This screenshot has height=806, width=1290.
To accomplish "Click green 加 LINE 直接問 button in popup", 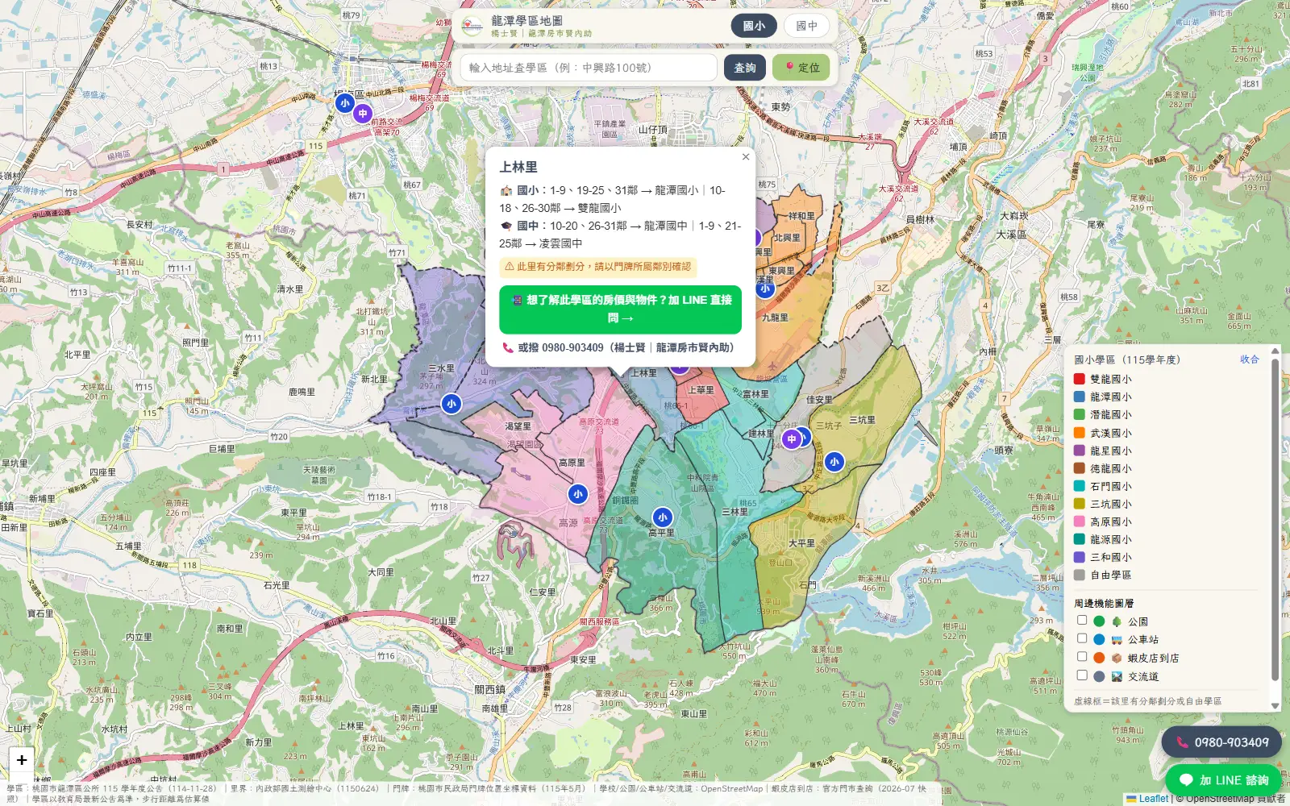I will pyautogui.click(x=620, y=310).
